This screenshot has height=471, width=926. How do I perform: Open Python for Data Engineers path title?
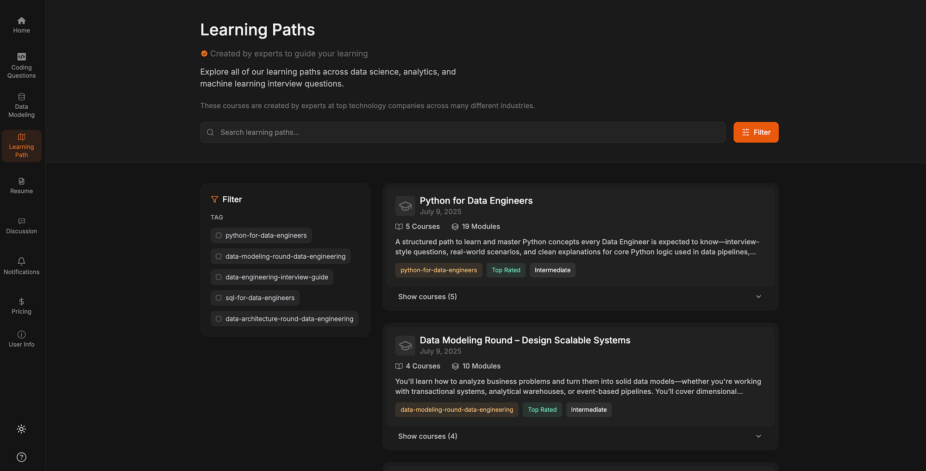point(476,201)
